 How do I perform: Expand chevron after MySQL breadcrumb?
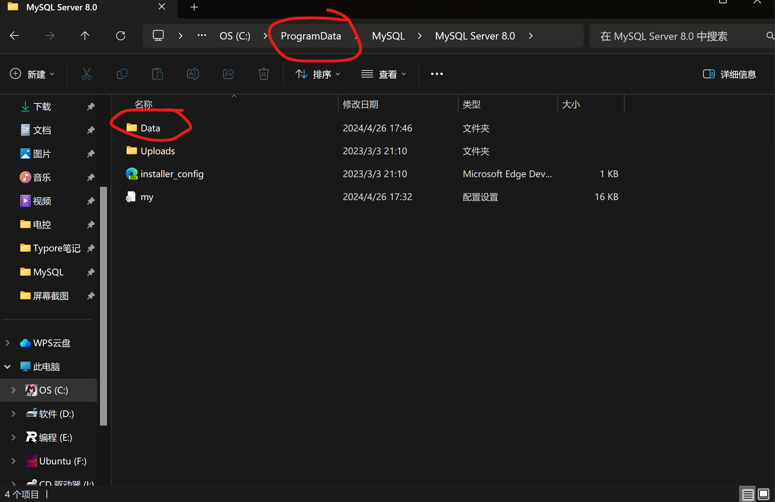[420, 36]
